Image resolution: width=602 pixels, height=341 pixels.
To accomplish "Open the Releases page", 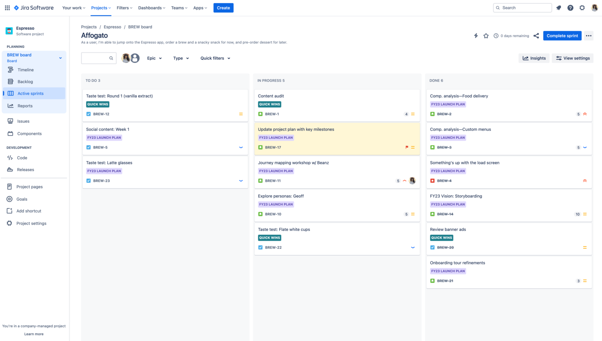I will pyautogui.click(x=25, y=169).
